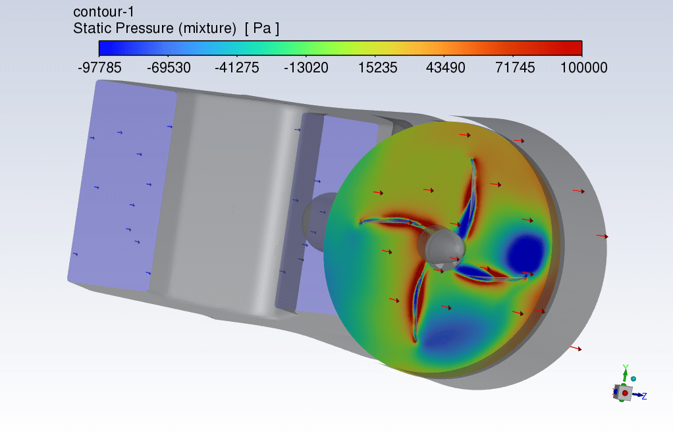
Task: Click the blue Z axis arrow on triad
Action: pos(638,396)
